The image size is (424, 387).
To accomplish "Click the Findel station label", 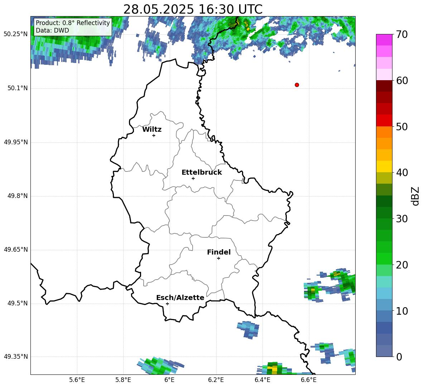I will [219, 252].
